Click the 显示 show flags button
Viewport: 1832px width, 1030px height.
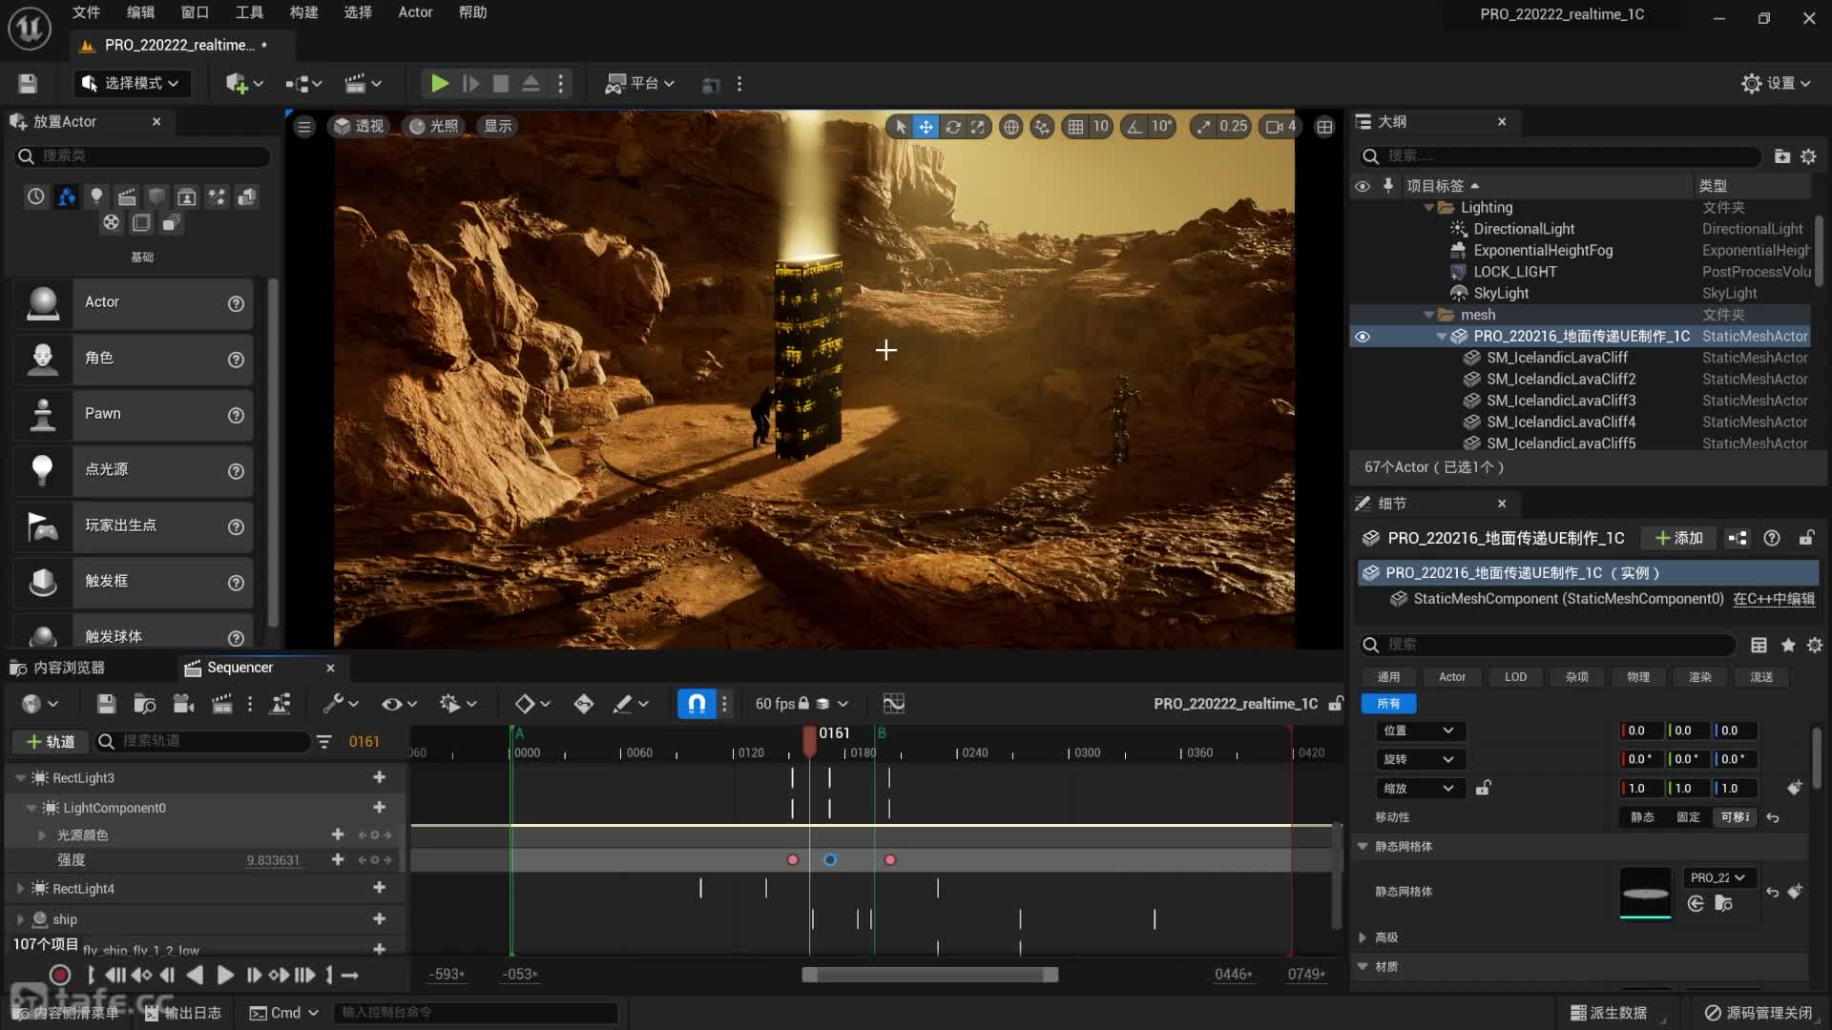[x=497, y=126]
